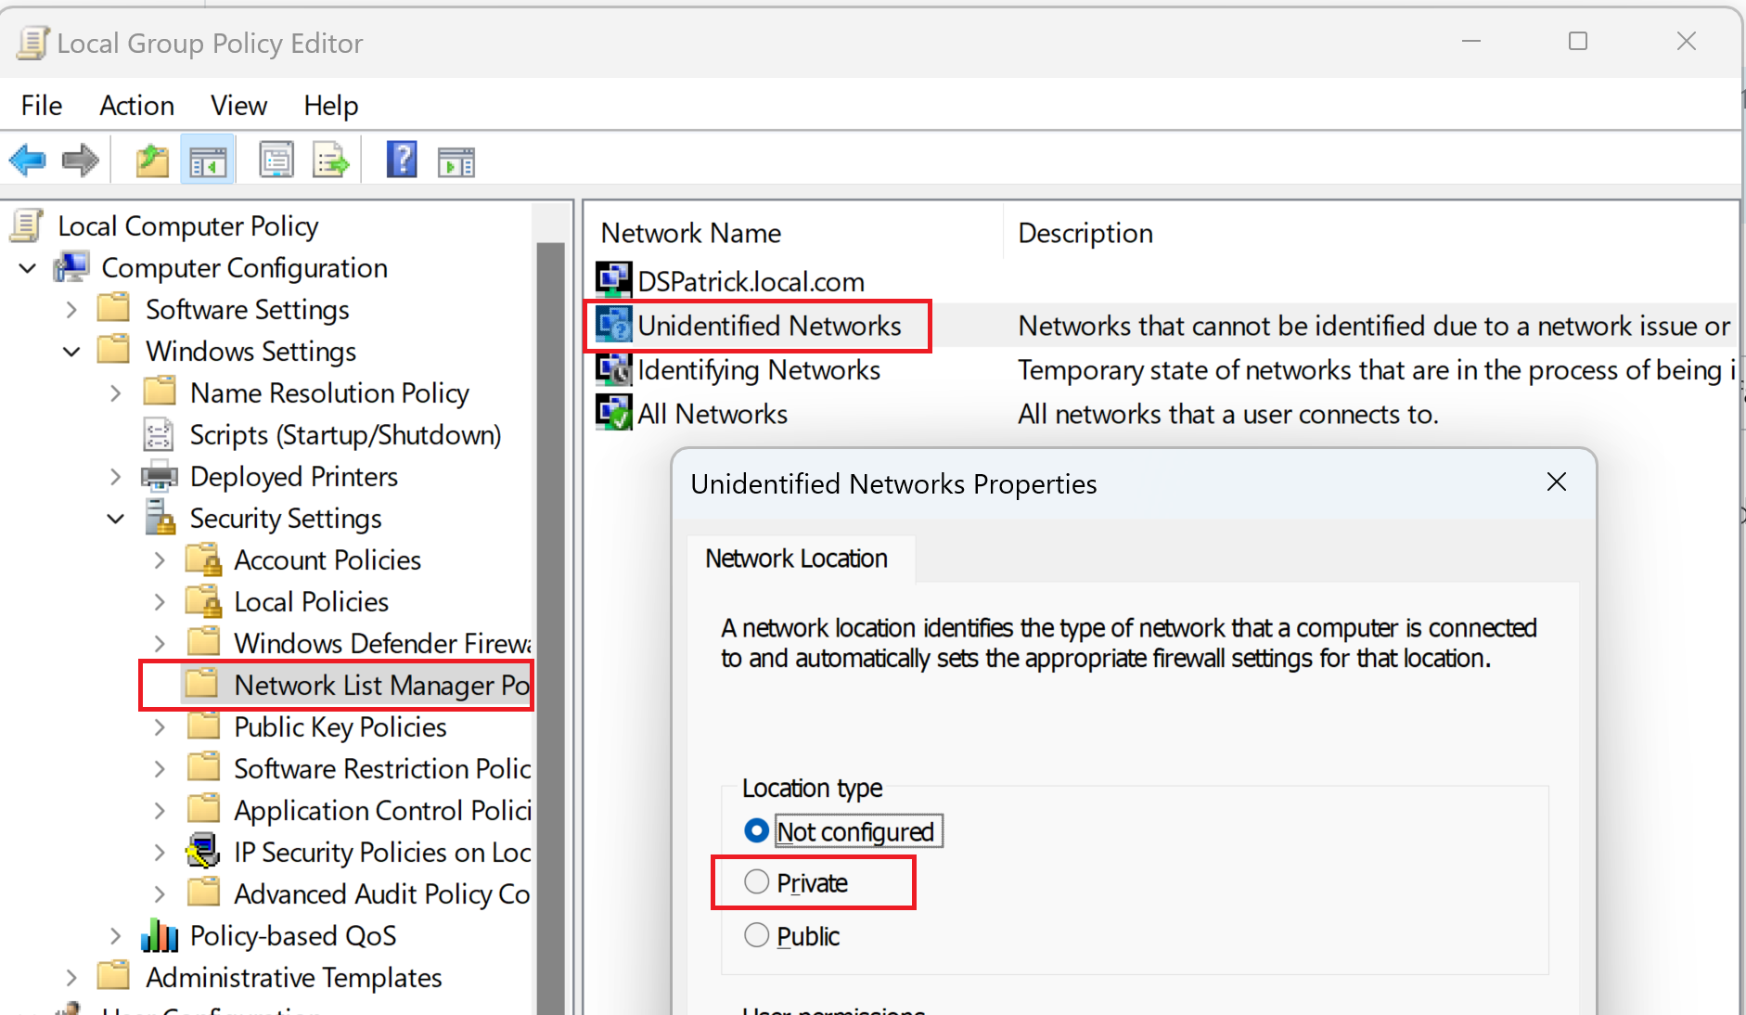
Task: Click the Forward navigation arrow
Action: [x=80, y=160]
